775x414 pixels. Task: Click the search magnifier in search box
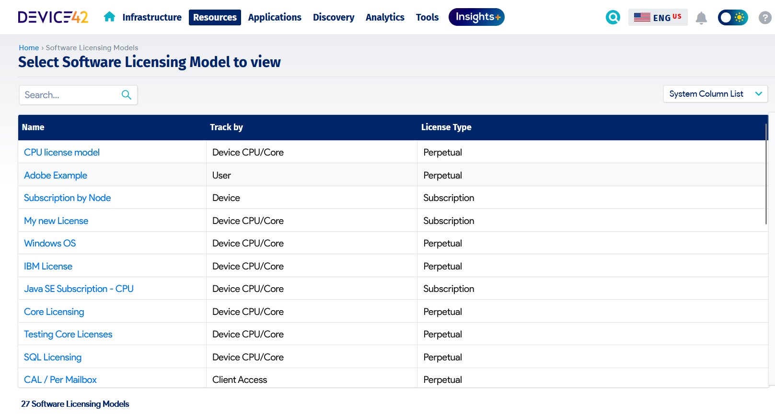127,95
